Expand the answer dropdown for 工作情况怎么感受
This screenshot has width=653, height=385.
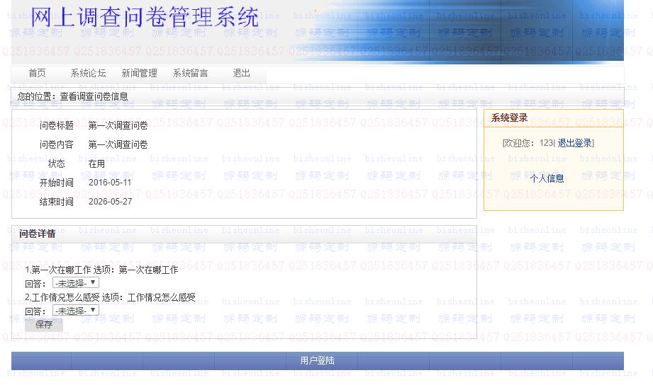pos(76,311)
